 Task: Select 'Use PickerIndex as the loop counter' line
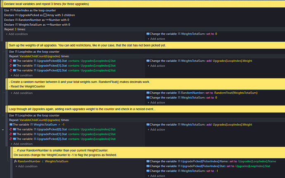tap(30, 10)
